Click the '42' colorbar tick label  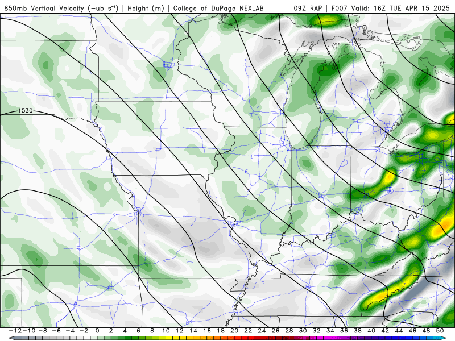tap(385, 331)
